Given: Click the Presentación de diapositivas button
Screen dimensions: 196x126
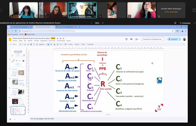Looking at the screenshot, I should (152, 39).
